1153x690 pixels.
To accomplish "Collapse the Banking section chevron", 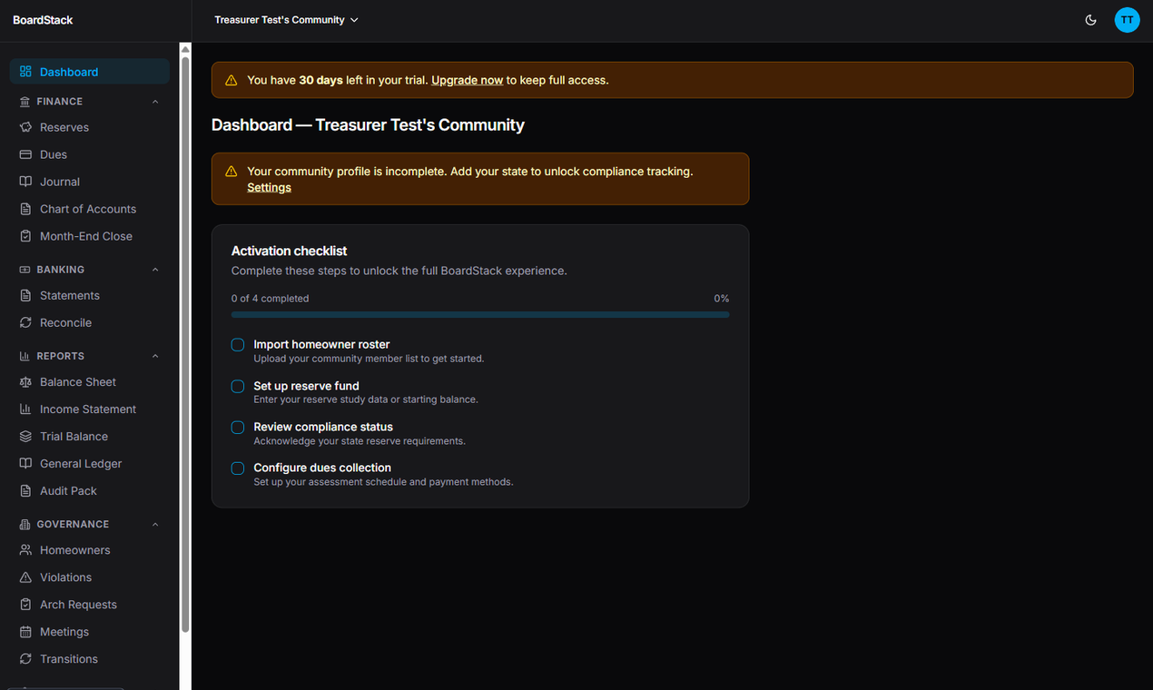I will tap(155, 270).
